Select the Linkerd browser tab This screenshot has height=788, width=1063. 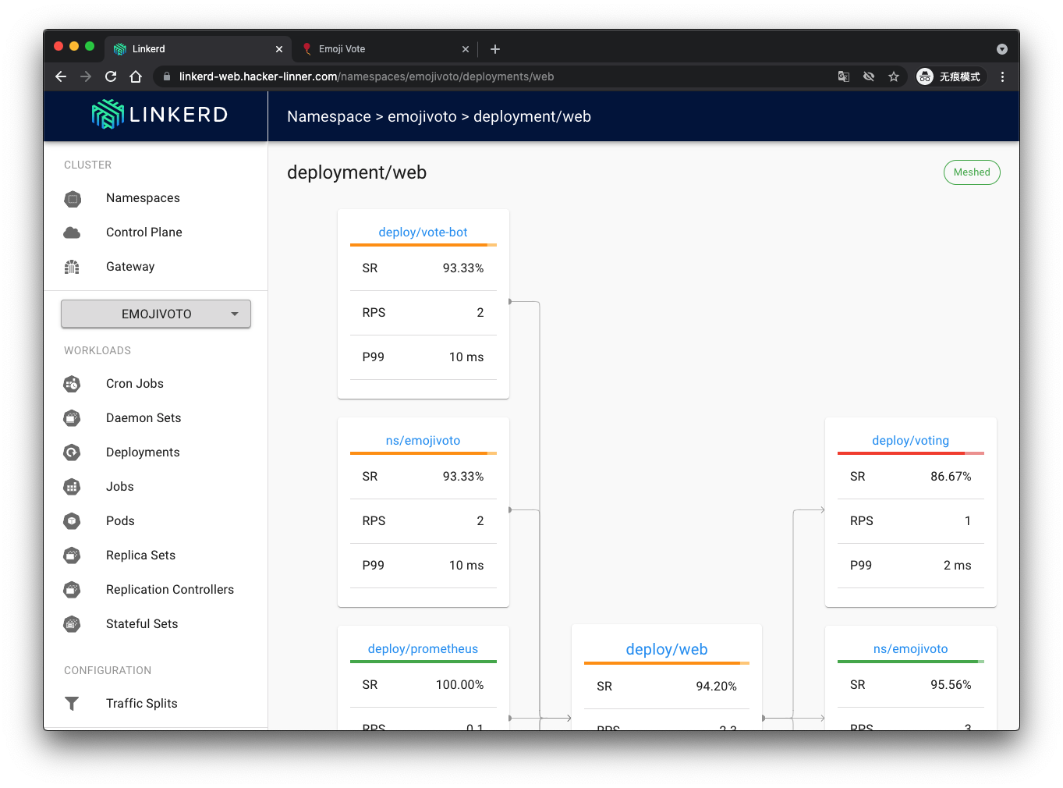[x=199, y=49]
